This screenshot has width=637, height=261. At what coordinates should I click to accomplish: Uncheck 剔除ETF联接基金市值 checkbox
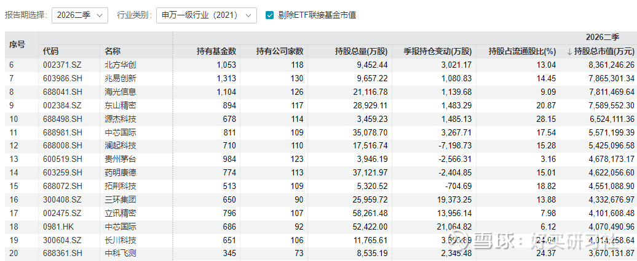[x=269, y=15]
